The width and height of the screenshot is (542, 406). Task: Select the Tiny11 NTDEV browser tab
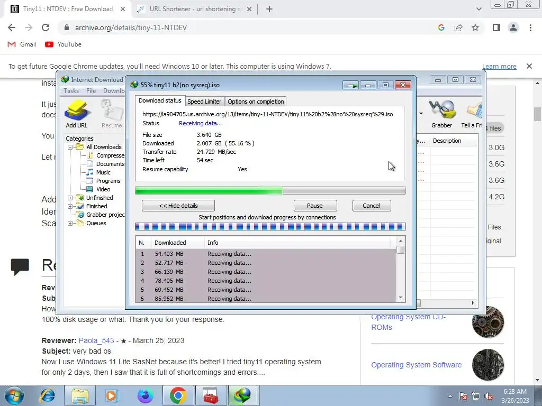click(68, 9)
